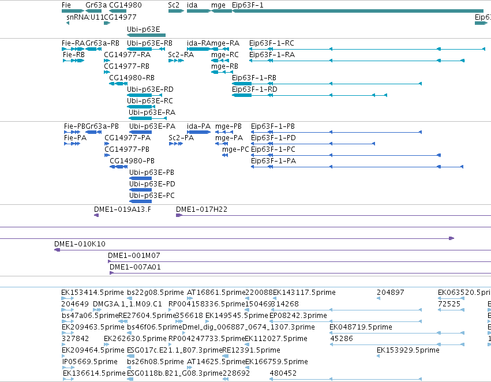Select the EK153929.5prime EST

[x=378, y=357]
